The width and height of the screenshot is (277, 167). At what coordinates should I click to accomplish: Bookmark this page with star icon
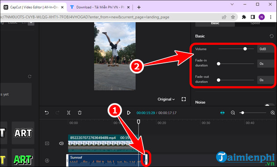pos(233,17)
